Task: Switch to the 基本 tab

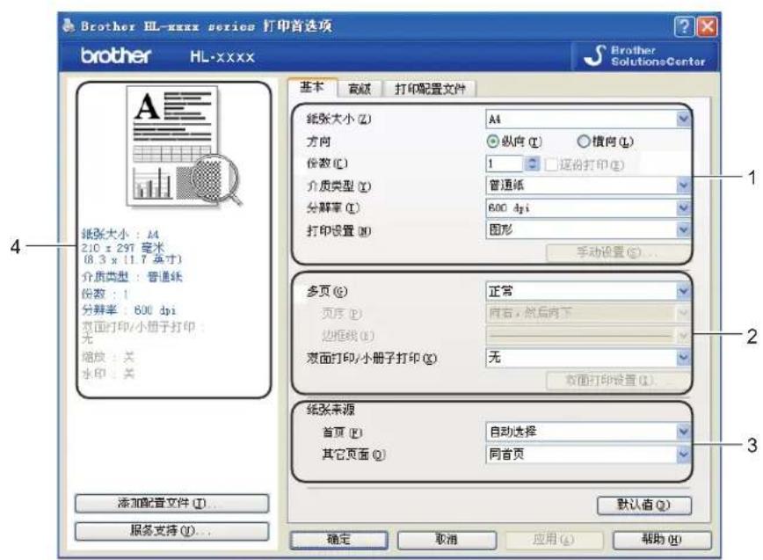Action: pos(312,88)
